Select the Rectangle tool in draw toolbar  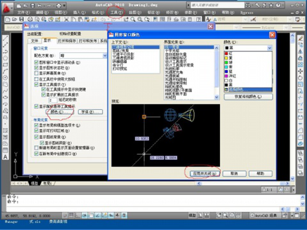(5, 64)
